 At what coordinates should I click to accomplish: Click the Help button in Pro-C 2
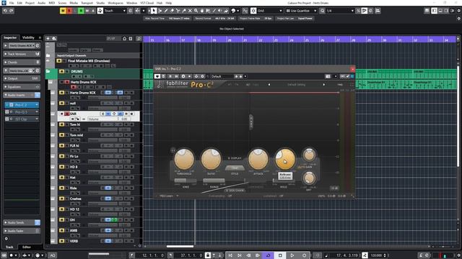340,85
